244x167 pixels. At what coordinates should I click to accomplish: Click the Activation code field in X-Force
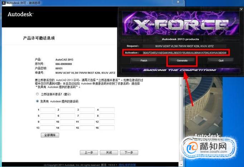[x=185, y=53]
